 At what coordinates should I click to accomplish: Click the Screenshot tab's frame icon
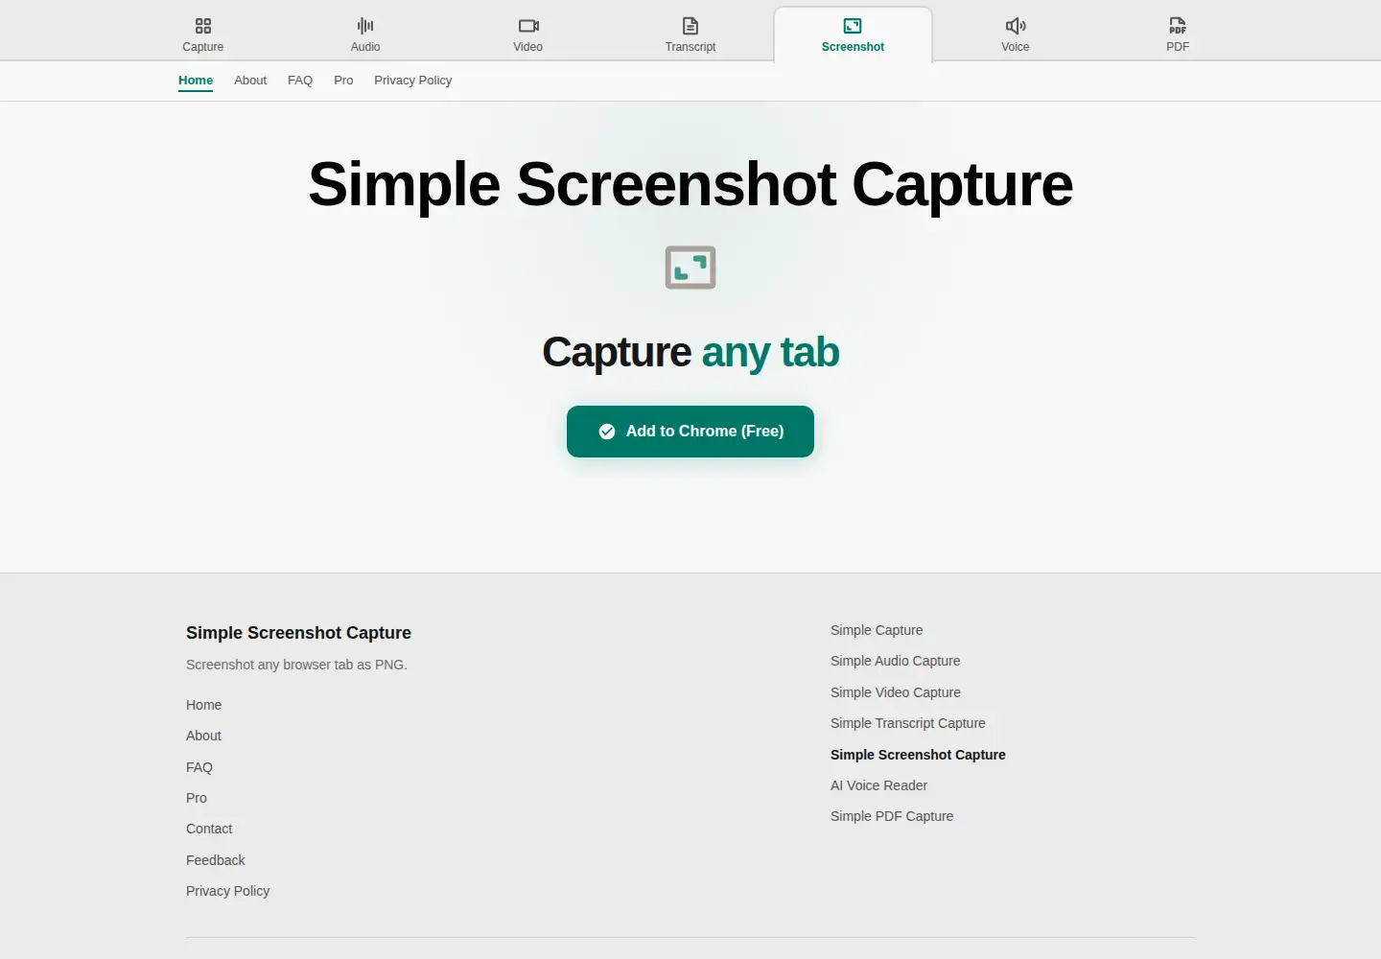point(853,26)
